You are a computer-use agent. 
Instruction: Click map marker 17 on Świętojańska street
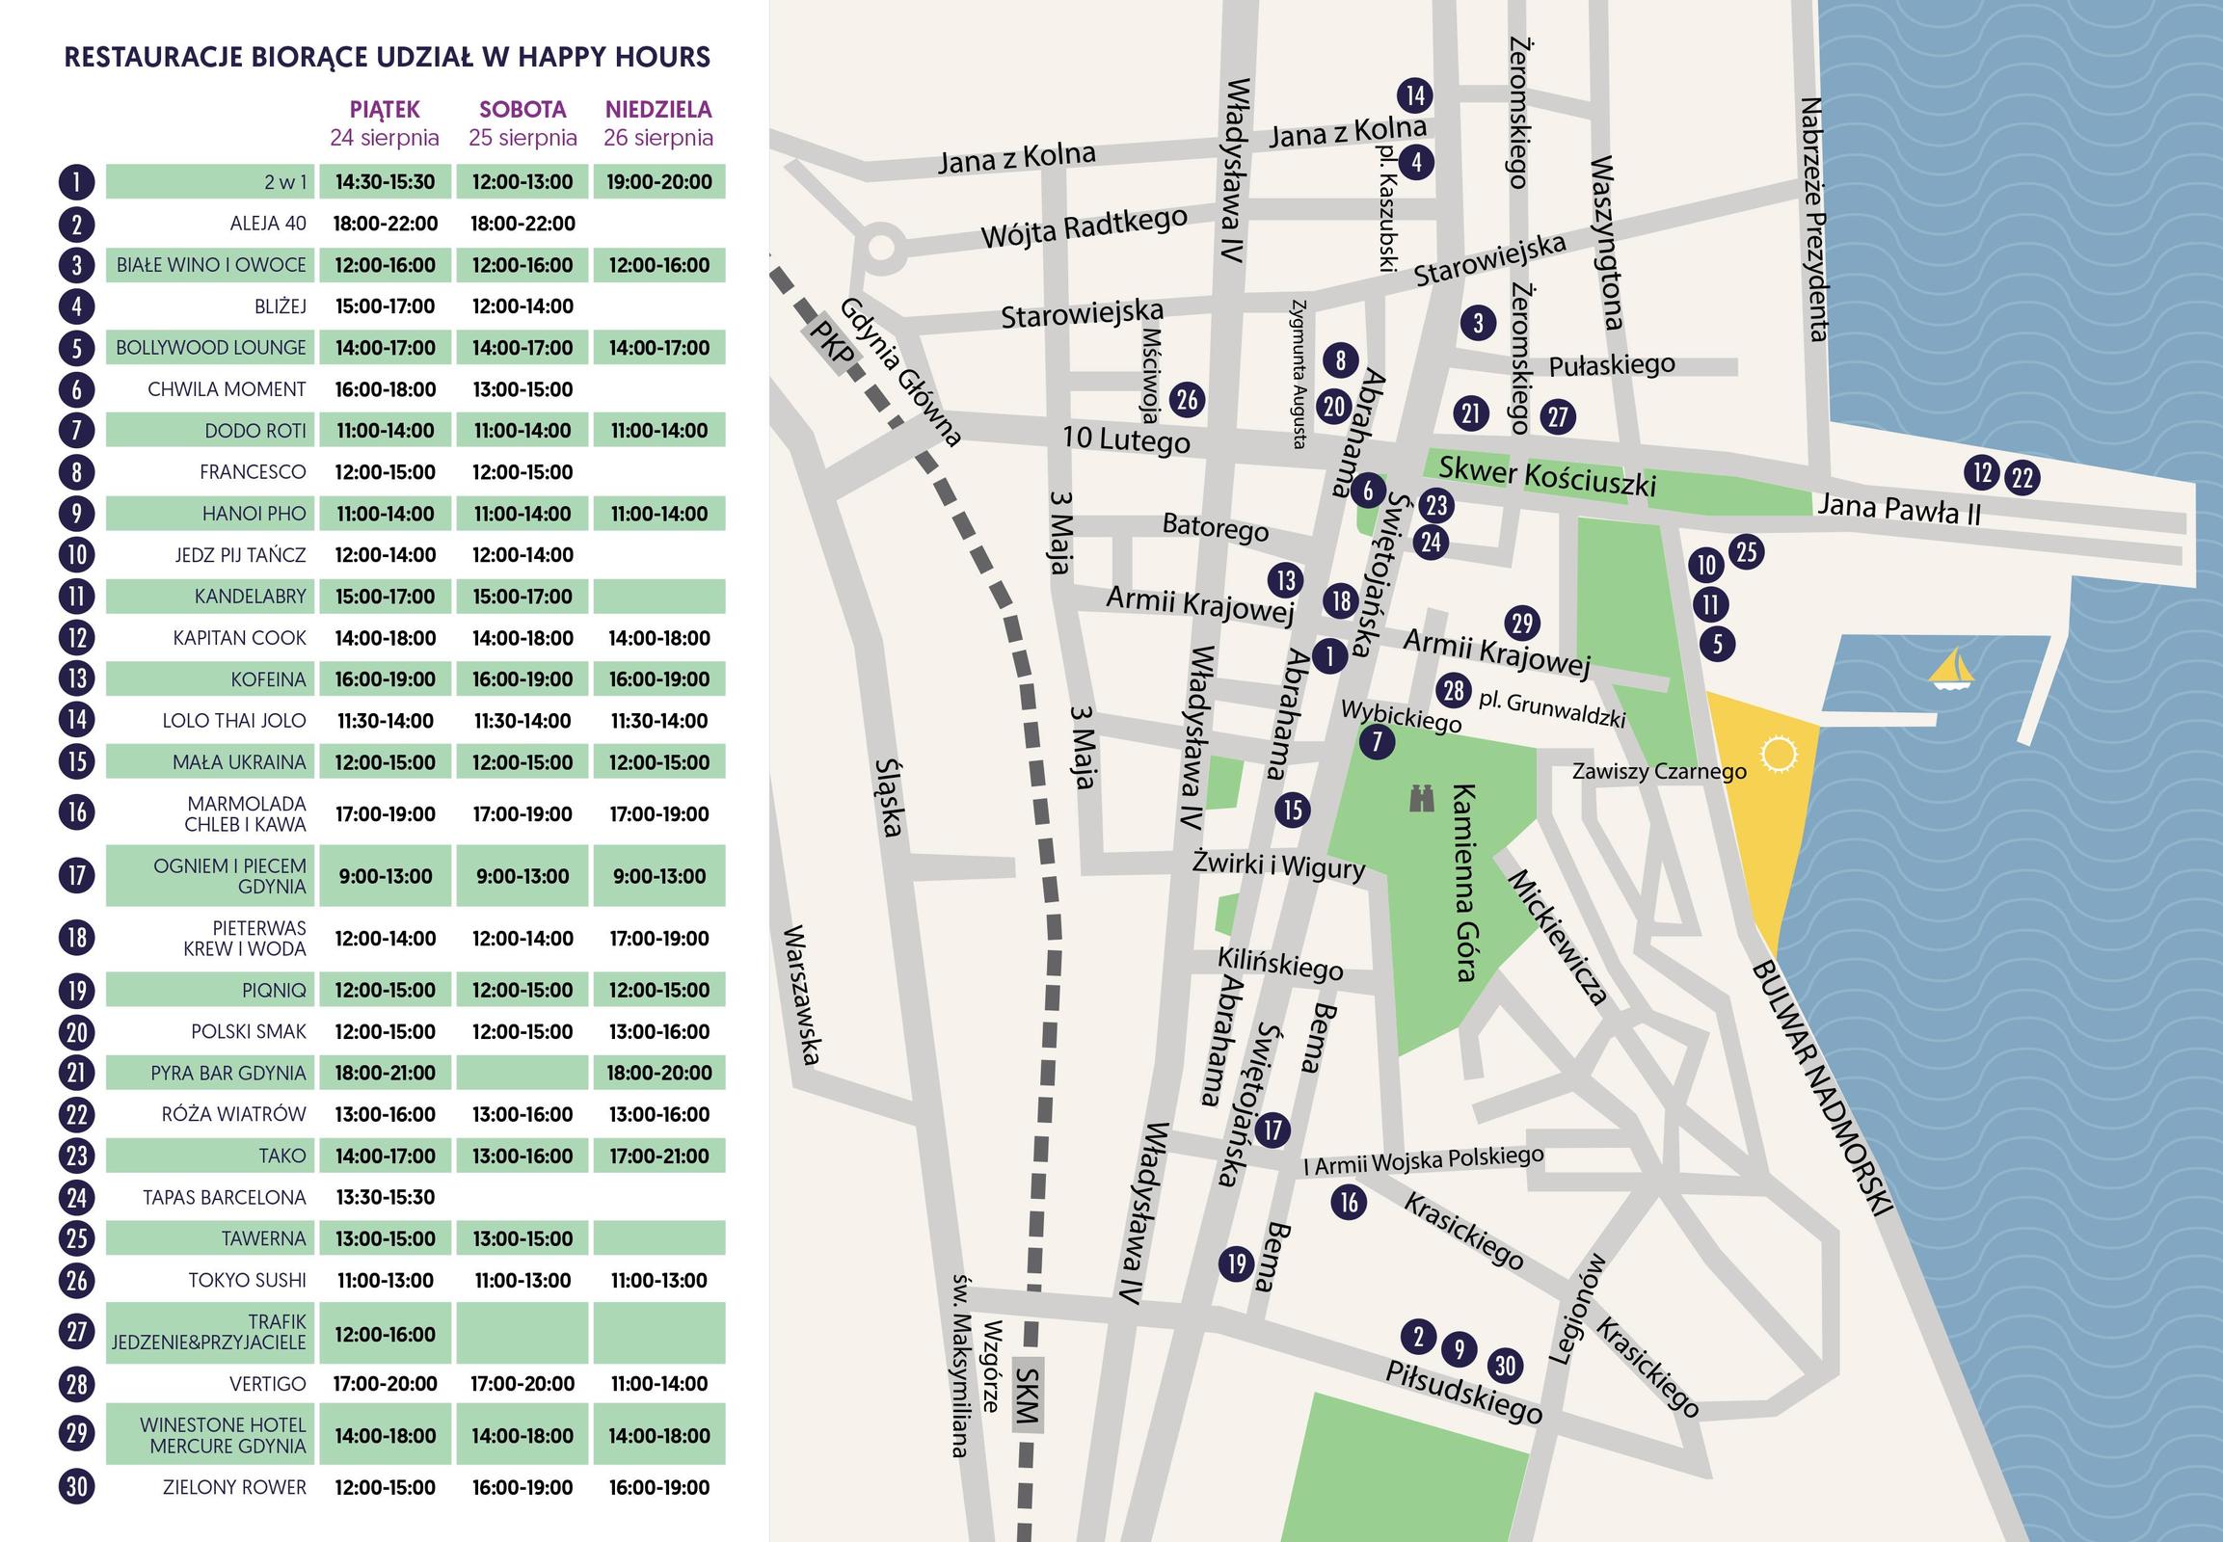tap(1272, 1130)
